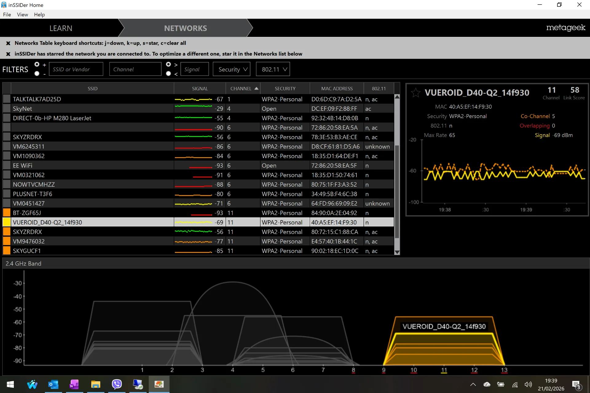The image size is (590, 393).
Task: Focus the Signal filter field
Action: tap(195, 69)
